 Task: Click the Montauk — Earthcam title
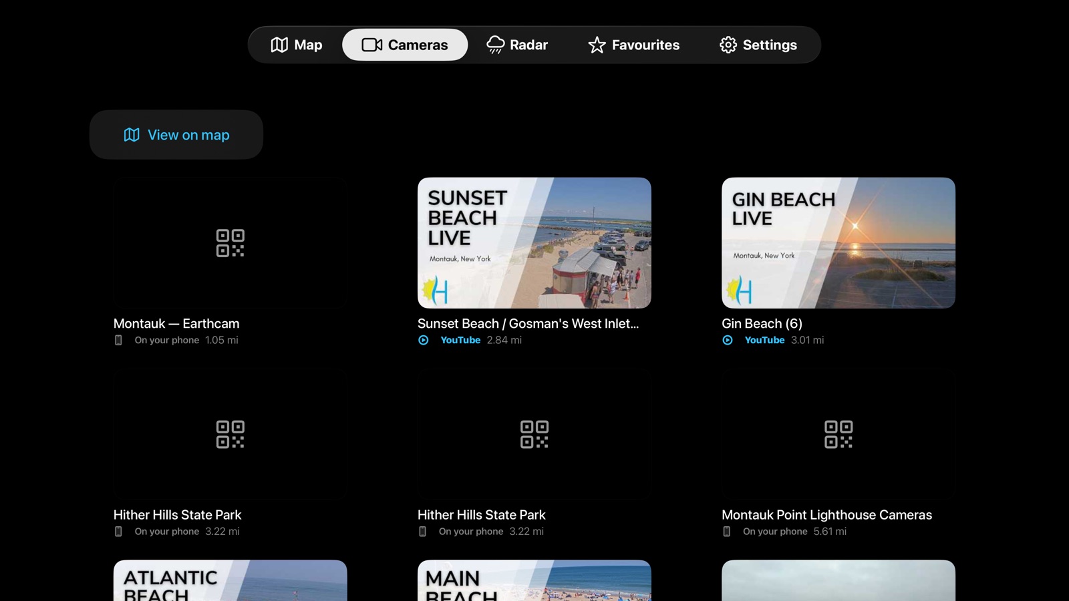click(x=176, y=323)
